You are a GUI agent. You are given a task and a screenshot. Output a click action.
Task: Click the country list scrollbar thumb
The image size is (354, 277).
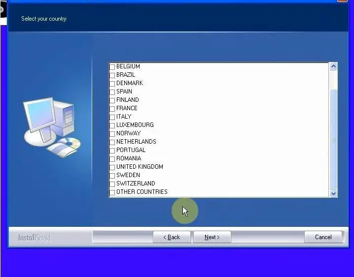[x=333, y=139]
